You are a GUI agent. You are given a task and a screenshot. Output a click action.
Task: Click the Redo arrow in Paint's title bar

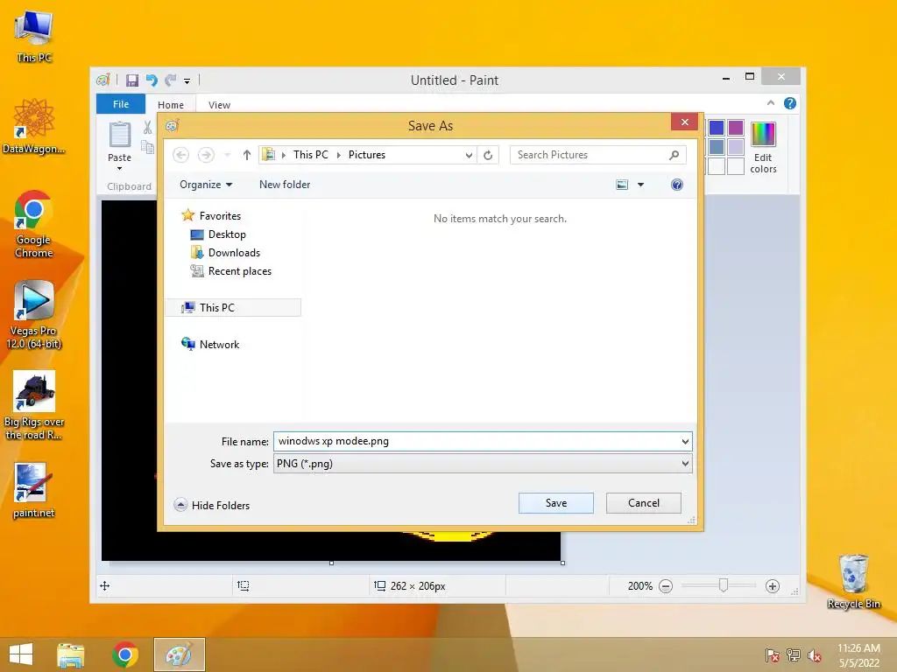(171, 80)
